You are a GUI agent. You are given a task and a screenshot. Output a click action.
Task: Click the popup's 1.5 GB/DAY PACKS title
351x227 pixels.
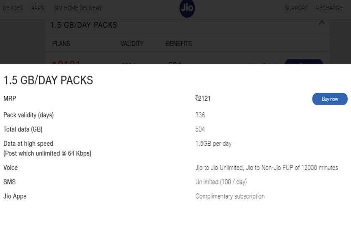(48, 80)
